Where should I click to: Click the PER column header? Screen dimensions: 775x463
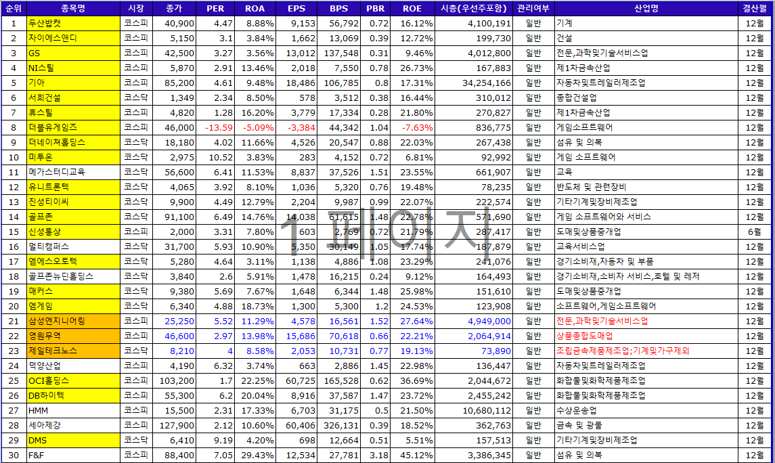(x=215, y=8)
